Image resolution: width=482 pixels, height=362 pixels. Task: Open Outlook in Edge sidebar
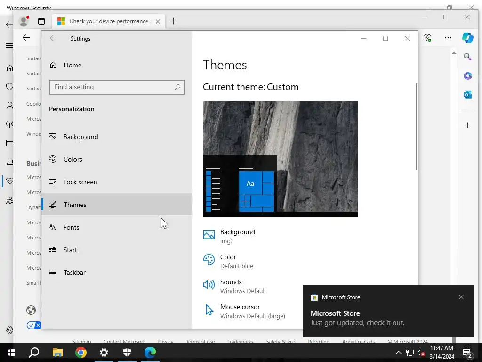click(467, 94)
